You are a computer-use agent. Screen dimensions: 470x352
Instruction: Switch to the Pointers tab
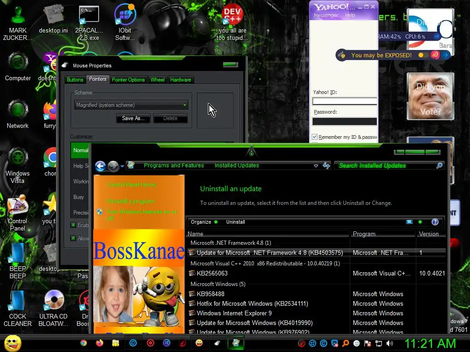click(98, 79)
